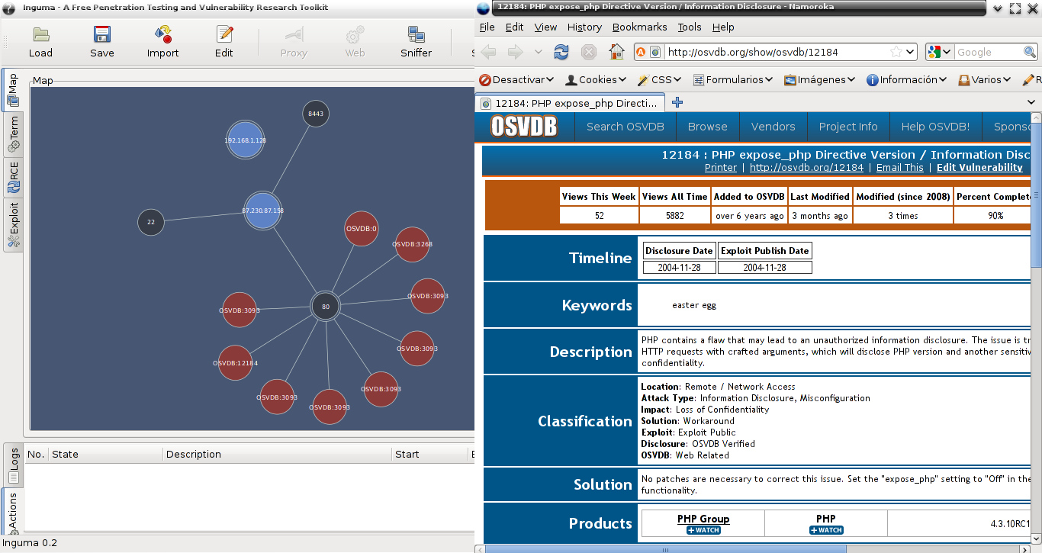Click the browser Back arrow
The height and width of the screenshot is (553, 1042).
pyautogui.click(x=489, y=52)
